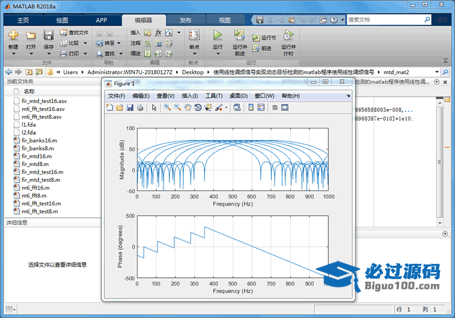Save script with the 保存 disk icon
Viewport: 455px width, 318px height.
pos(48,35)
